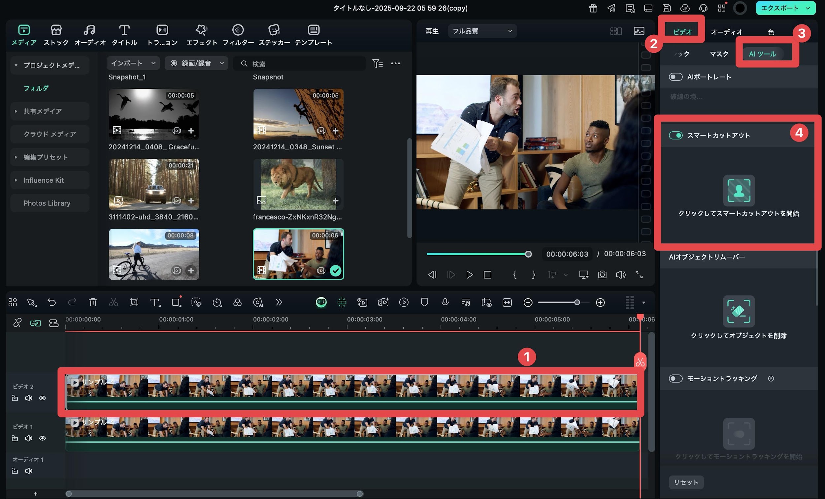Click the fullscreen expand arrows icon
The width and height of the screenshot is (825, 499).
[x=639, y=275]
